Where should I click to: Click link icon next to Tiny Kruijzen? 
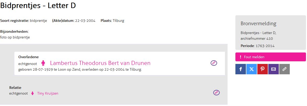click(x=216, y=92)
